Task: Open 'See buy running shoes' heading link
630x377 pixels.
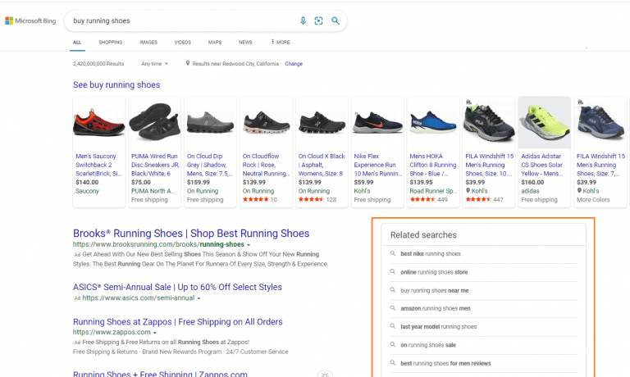Action: point(116,84)
